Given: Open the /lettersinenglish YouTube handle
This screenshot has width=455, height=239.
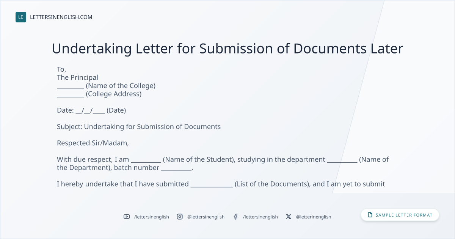Looking at the screenshot, I should 152,217.
